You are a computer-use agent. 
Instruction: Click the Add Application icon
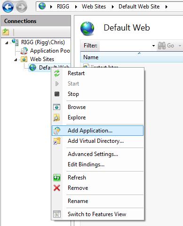[x=57, y=131]
